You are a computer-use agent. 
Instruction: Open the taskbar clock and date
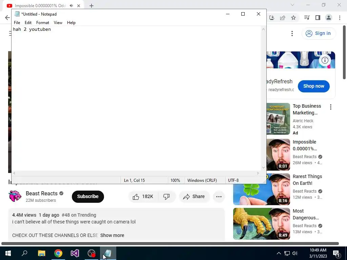coord(318,253)
